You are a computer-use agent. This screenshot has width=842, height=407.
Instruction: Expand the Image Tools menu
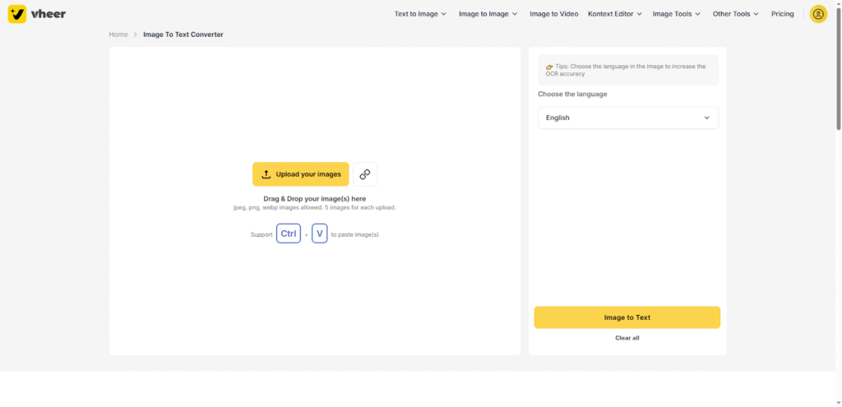pos(677,14)
